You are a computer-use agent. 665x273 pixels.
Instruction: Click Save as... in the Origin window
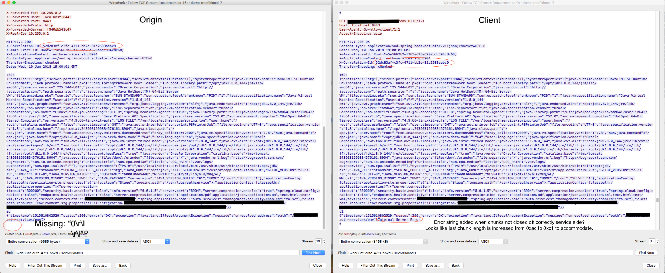point(100,265)
